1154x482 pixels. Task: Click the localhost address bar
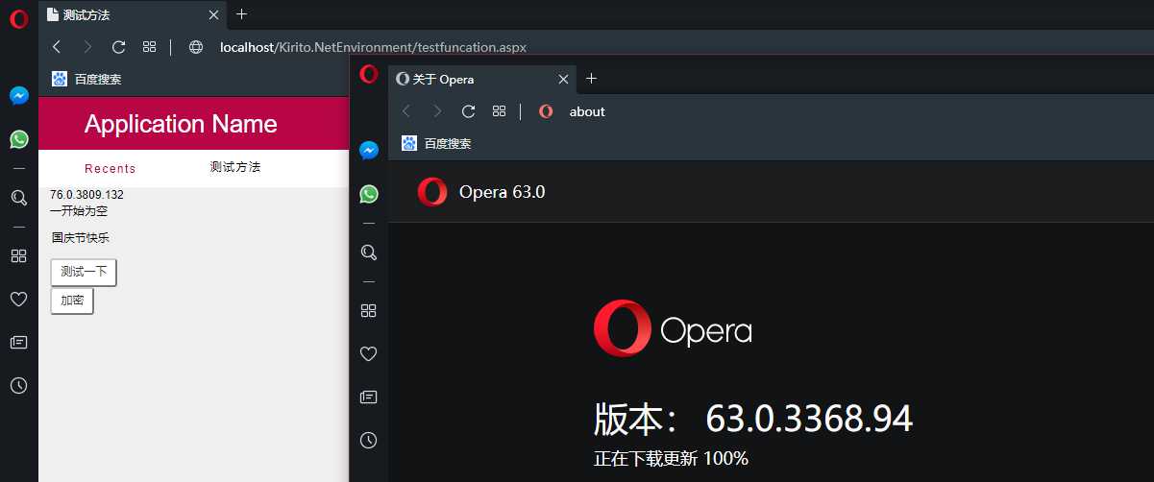tap(374, 46)
